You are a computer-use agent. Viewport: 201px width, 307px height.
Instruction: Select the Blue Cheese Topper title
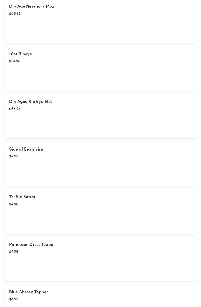click(28, 292)
